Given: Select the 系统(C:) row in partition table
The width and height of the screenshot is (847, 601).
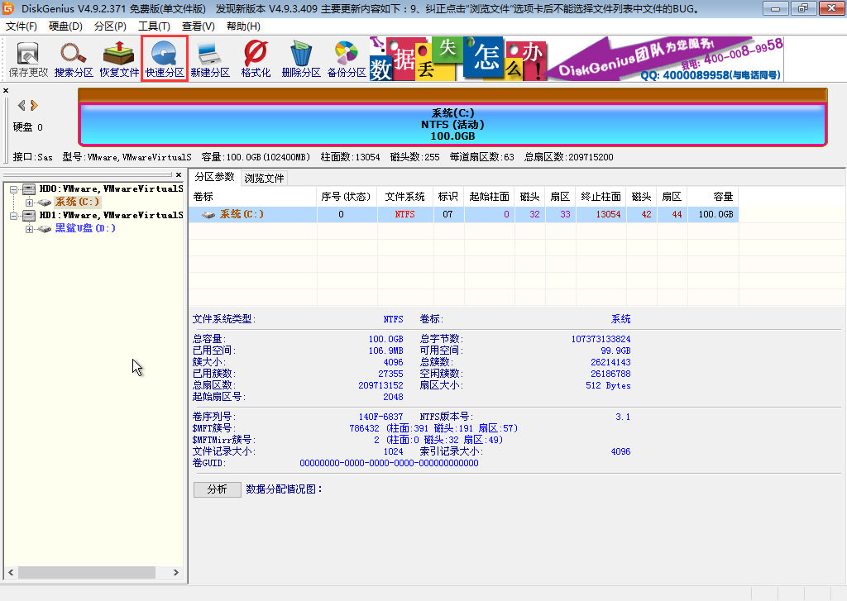Looking at the screenshot, I should pos(463,214).
